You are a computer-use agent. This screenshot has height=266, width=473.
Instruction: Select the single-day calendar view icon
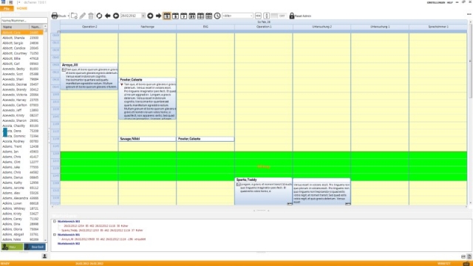click(x=167, y=16)
